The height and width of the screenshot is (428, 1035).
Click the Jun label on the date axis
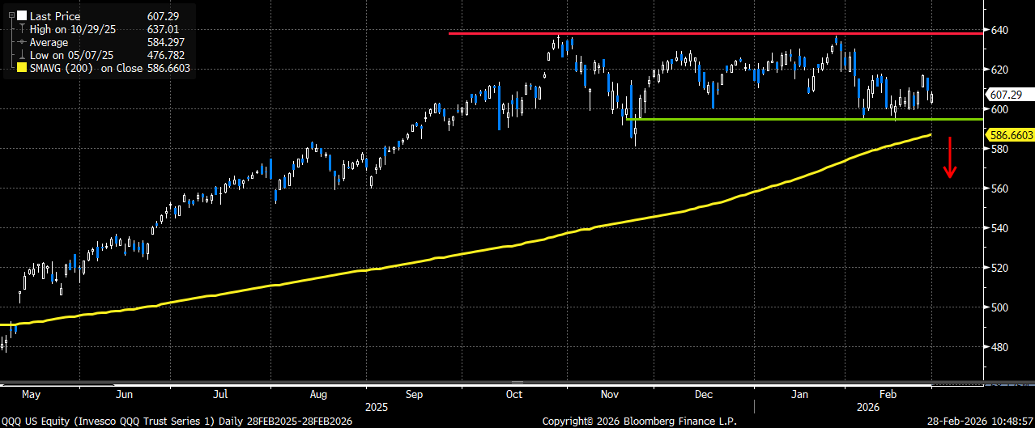tap(124, 395)
